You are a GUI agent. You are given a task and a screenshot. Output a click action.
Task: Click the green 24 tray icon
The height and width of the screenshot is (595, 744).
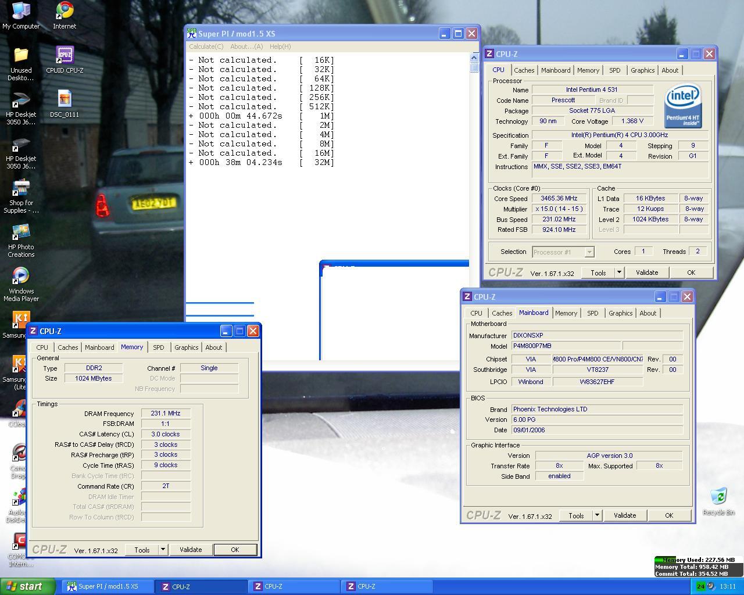(x=700, y=586)
